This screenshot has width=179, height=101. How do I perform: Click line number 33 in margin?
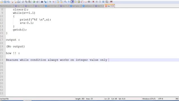click(x=1, y=93)
